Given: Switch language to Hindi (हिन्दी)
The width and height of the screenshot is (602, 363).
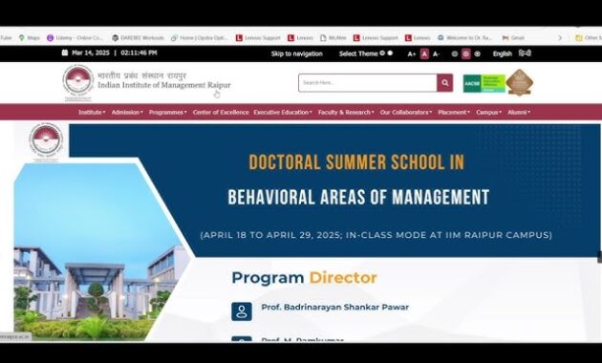Looking at the screenshot, I should click(525, 53).
